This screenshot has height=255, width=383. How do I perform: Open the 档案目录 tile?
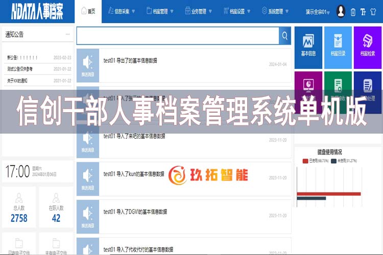coord(338,47)
